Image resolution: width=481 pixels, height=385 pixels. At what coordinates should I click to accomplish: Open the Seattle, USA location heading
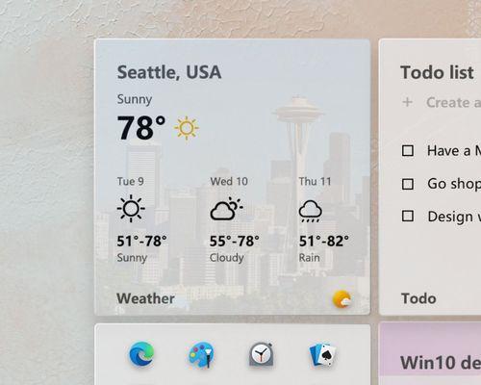(x=169, y=72)
